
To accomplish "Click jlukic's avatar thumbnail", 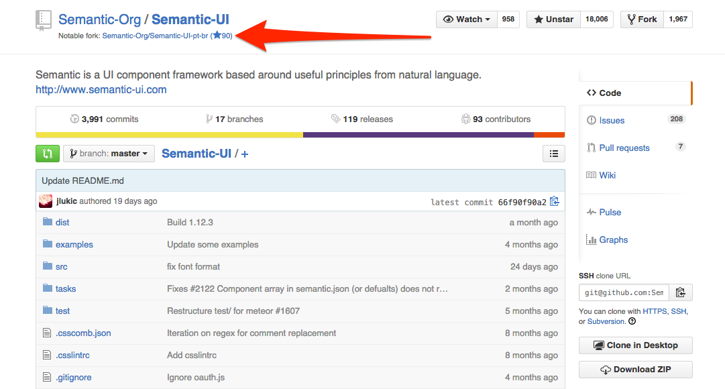I will tap(46, 201).
